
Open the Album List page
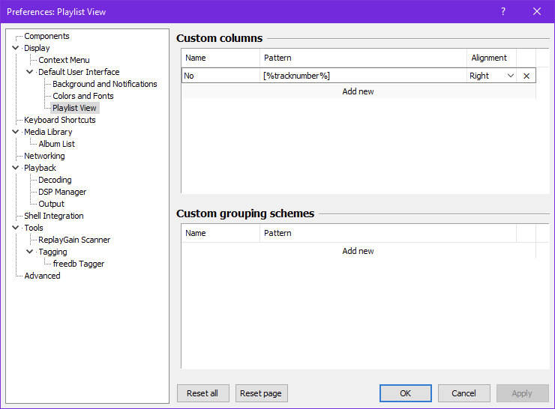pyautogui.click(x=57, y=145)
